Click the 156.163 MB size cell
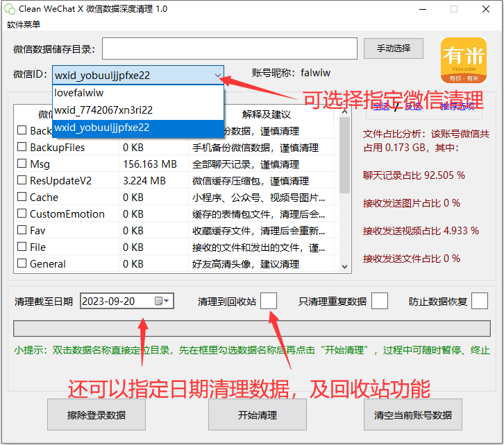The height and width of the screenshot is (445, 504). [x=150, y=164]
